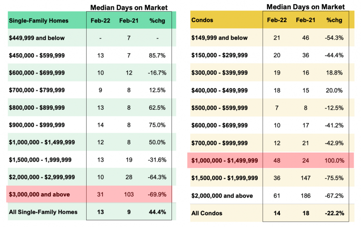Viewport: 361px width, 227px height.
Task: Click the Condos table header
Action: (202, 21)
